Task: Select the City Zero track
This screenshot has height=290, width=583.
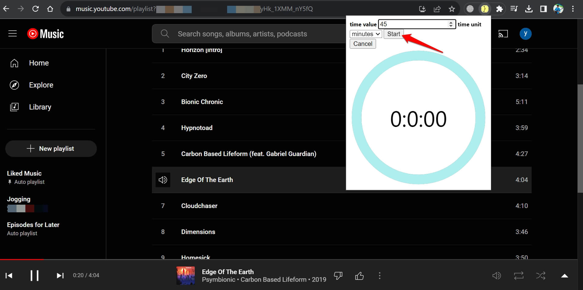Action: pyautogui.click(x=194, y=76)
